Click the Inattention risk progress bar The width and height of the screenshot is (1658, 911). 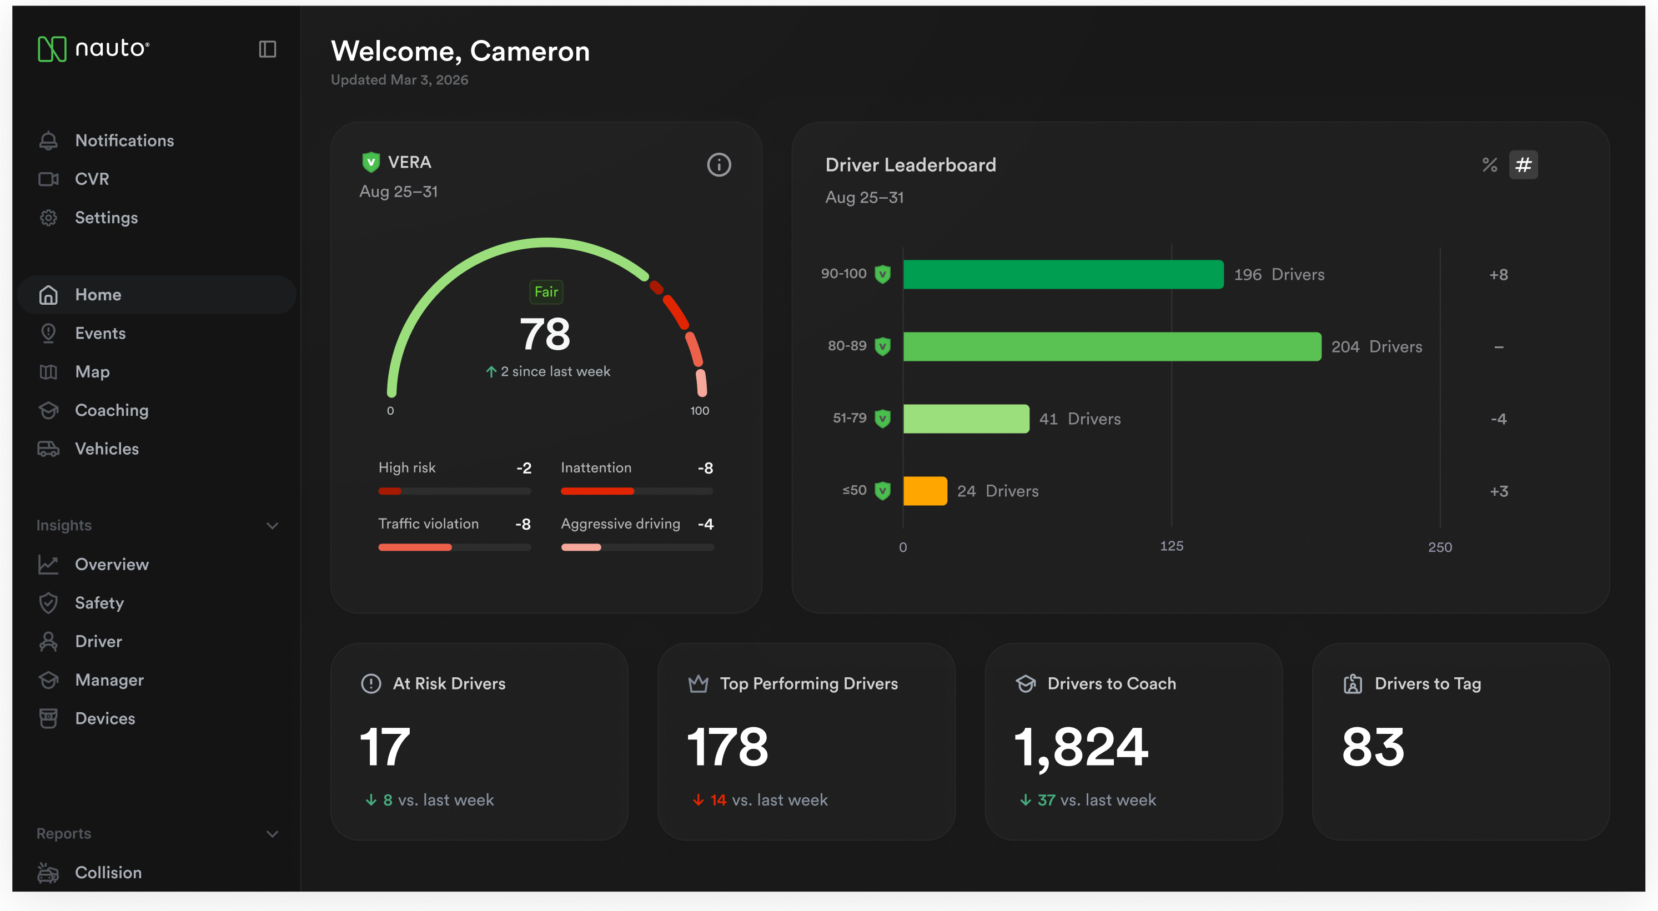[x=636, y=491]
